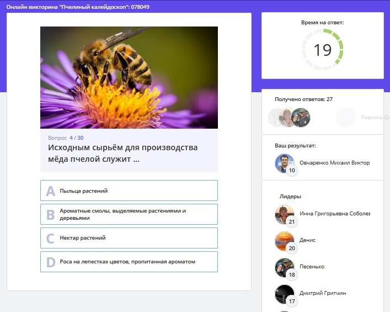
Task: Open leader name Инна Григорьевна Соболева
Action: [x=334, y=214]
